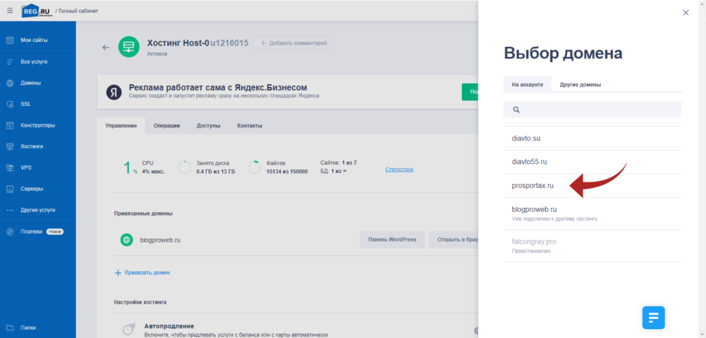Switch to Операции tab
This screenshot has width=706, height=338.
pos(167,126)
